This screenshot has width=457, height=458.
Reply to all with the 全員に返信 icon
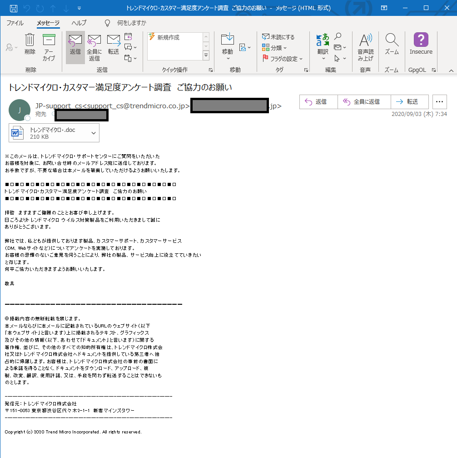tap(94, 44)
